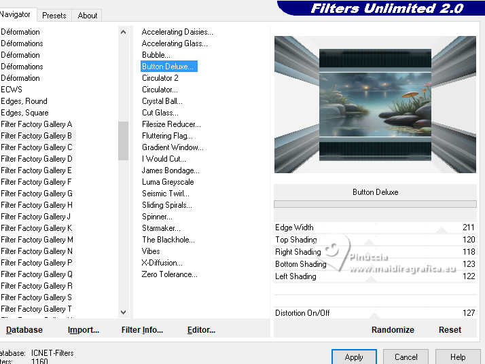Select Filter Factory Gallery B
485x364 pixels.
(37, 136)
